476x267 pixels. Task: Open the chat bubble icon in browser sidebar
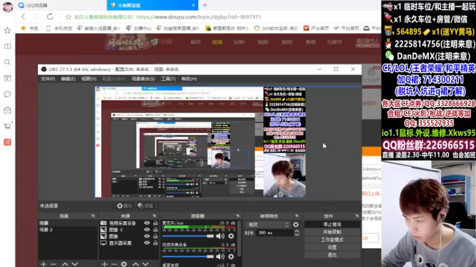pos(7,94)
